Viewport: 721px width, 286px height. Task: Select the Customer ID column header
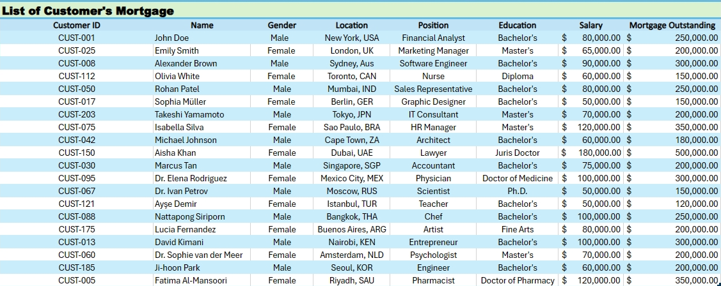77,26
